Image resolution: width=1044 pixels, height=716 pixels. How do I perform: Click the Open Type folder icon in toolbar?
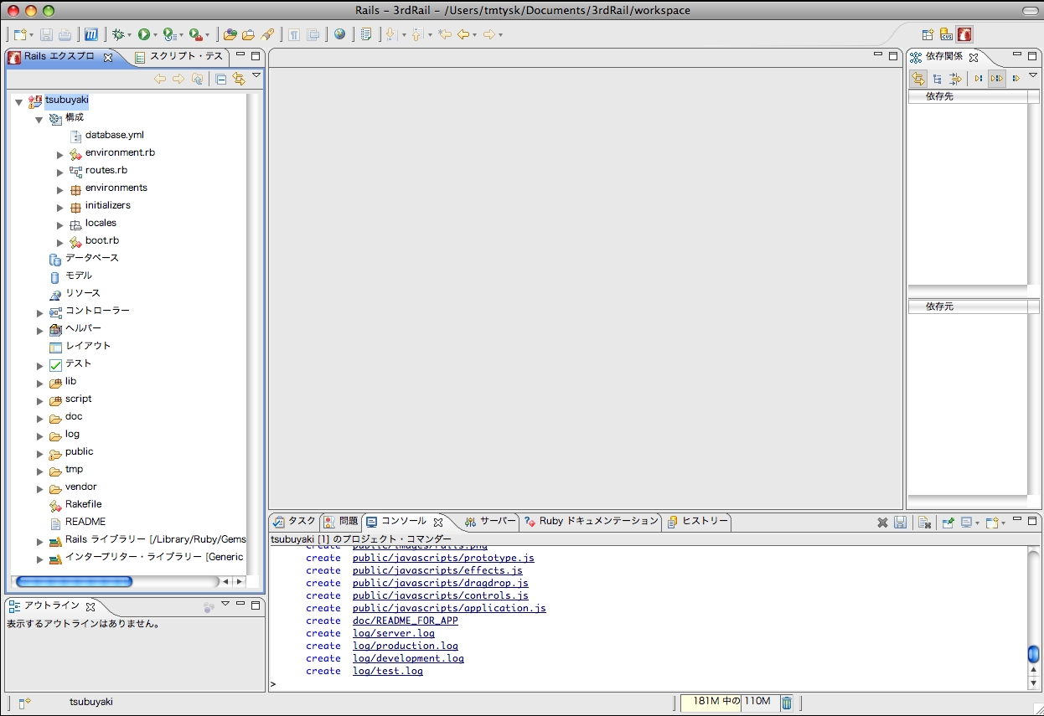(230, 34)
